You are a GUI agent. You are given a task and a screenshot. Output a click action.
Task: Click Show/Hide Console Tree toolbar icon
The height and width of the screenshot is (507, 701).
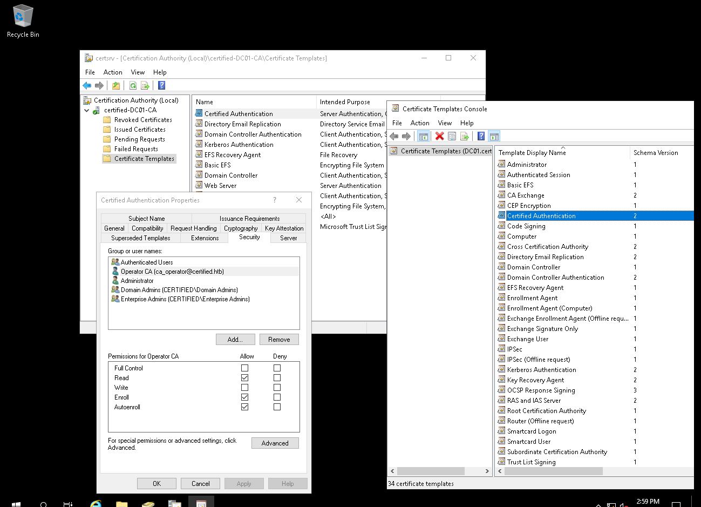pos(424,136)
